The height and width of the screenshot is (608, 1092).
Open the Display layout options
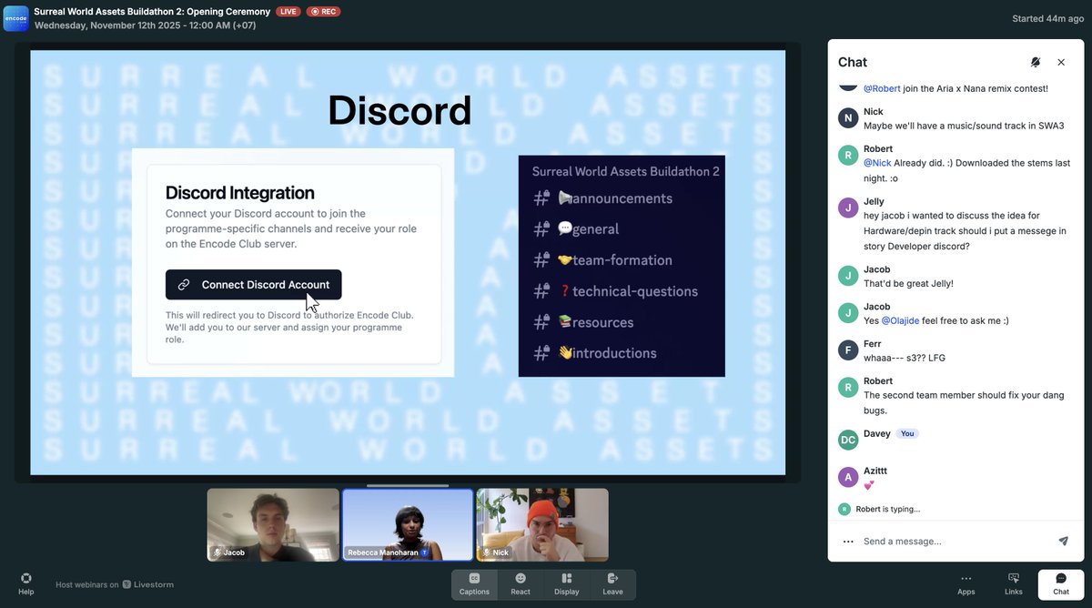point(566,584)
